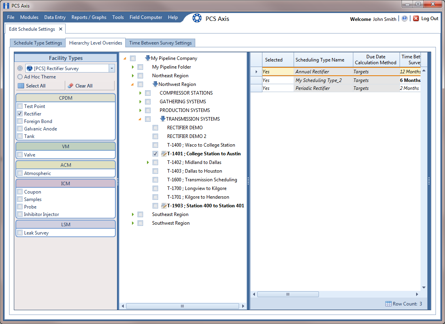Open the Reports / Graphs menu

click(x=89, y=17)
